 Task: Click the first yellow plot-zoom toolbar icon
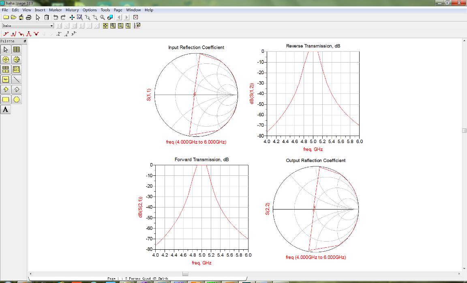tap(105, 26)
